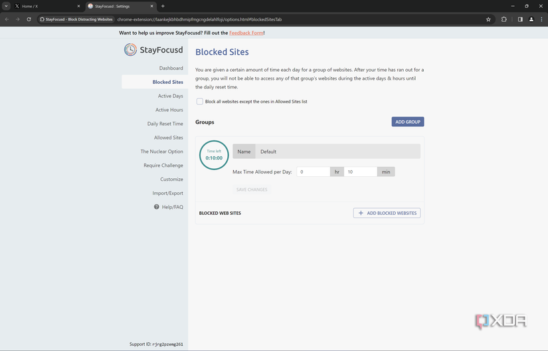The image size is (548, 351).
Task: Focus the minutes input field showing 10
Action: 360,172
